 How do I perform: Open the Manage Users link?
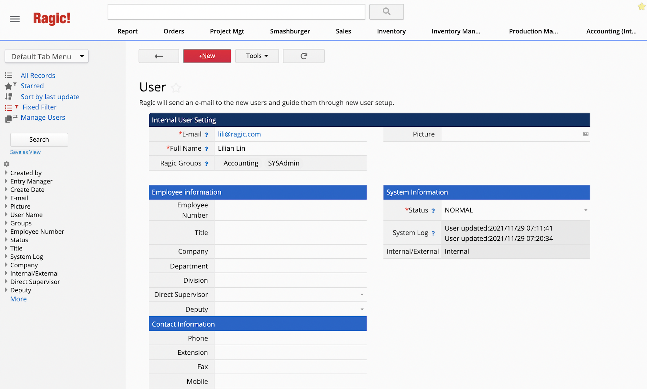point(43,117)
